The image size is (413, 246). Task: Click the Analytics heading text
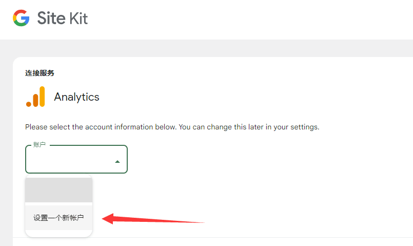coord(76,97)
